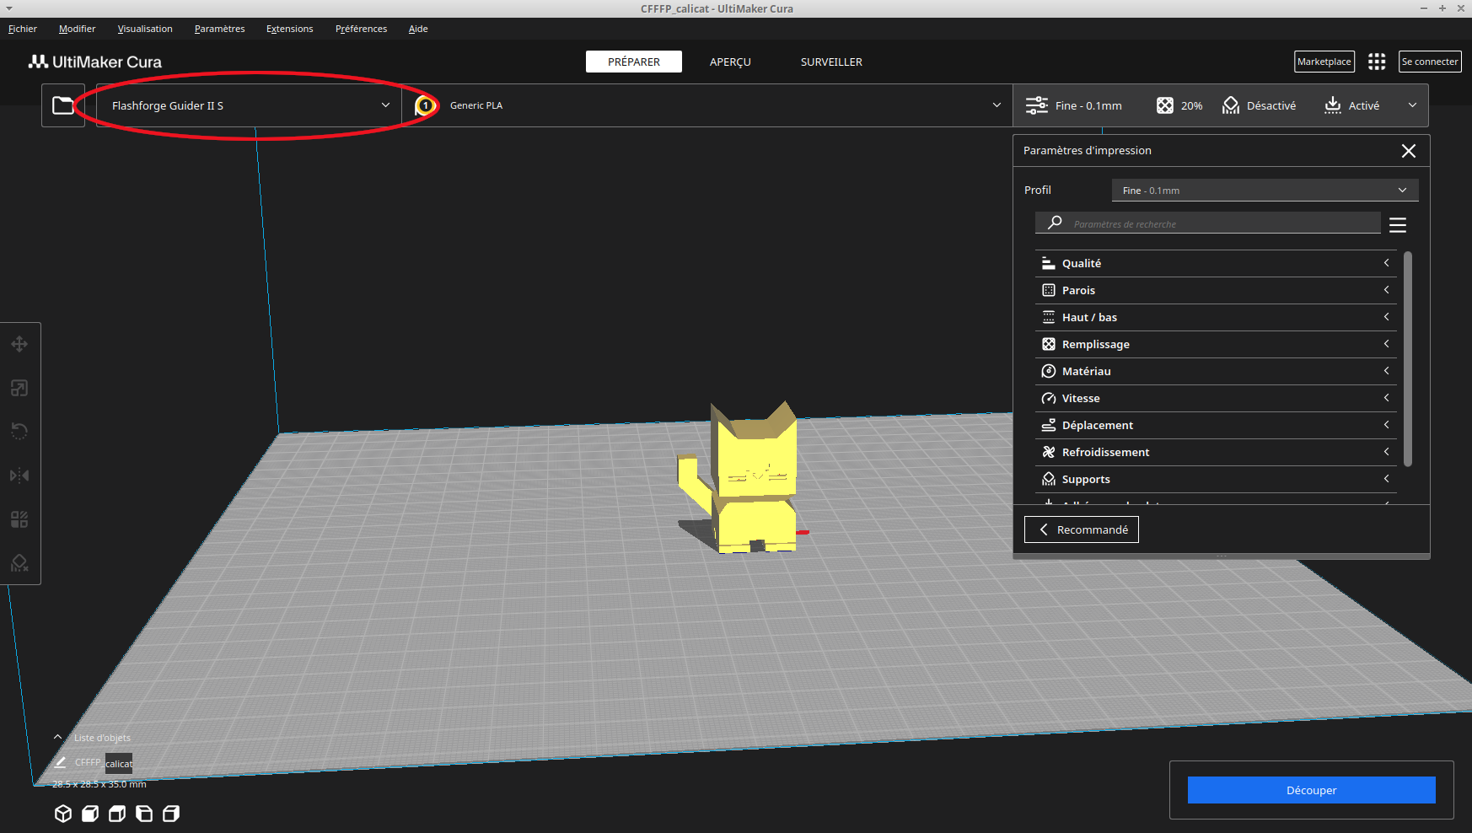The height and width of the screenshot is (833, 1472).
Task: Expand the Vitesse settings category
Action: pyautogui.click(x=1216, y=399)
